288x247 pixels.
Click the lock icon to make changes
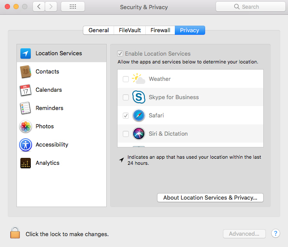pyautogui.click(x=15, y=233)
